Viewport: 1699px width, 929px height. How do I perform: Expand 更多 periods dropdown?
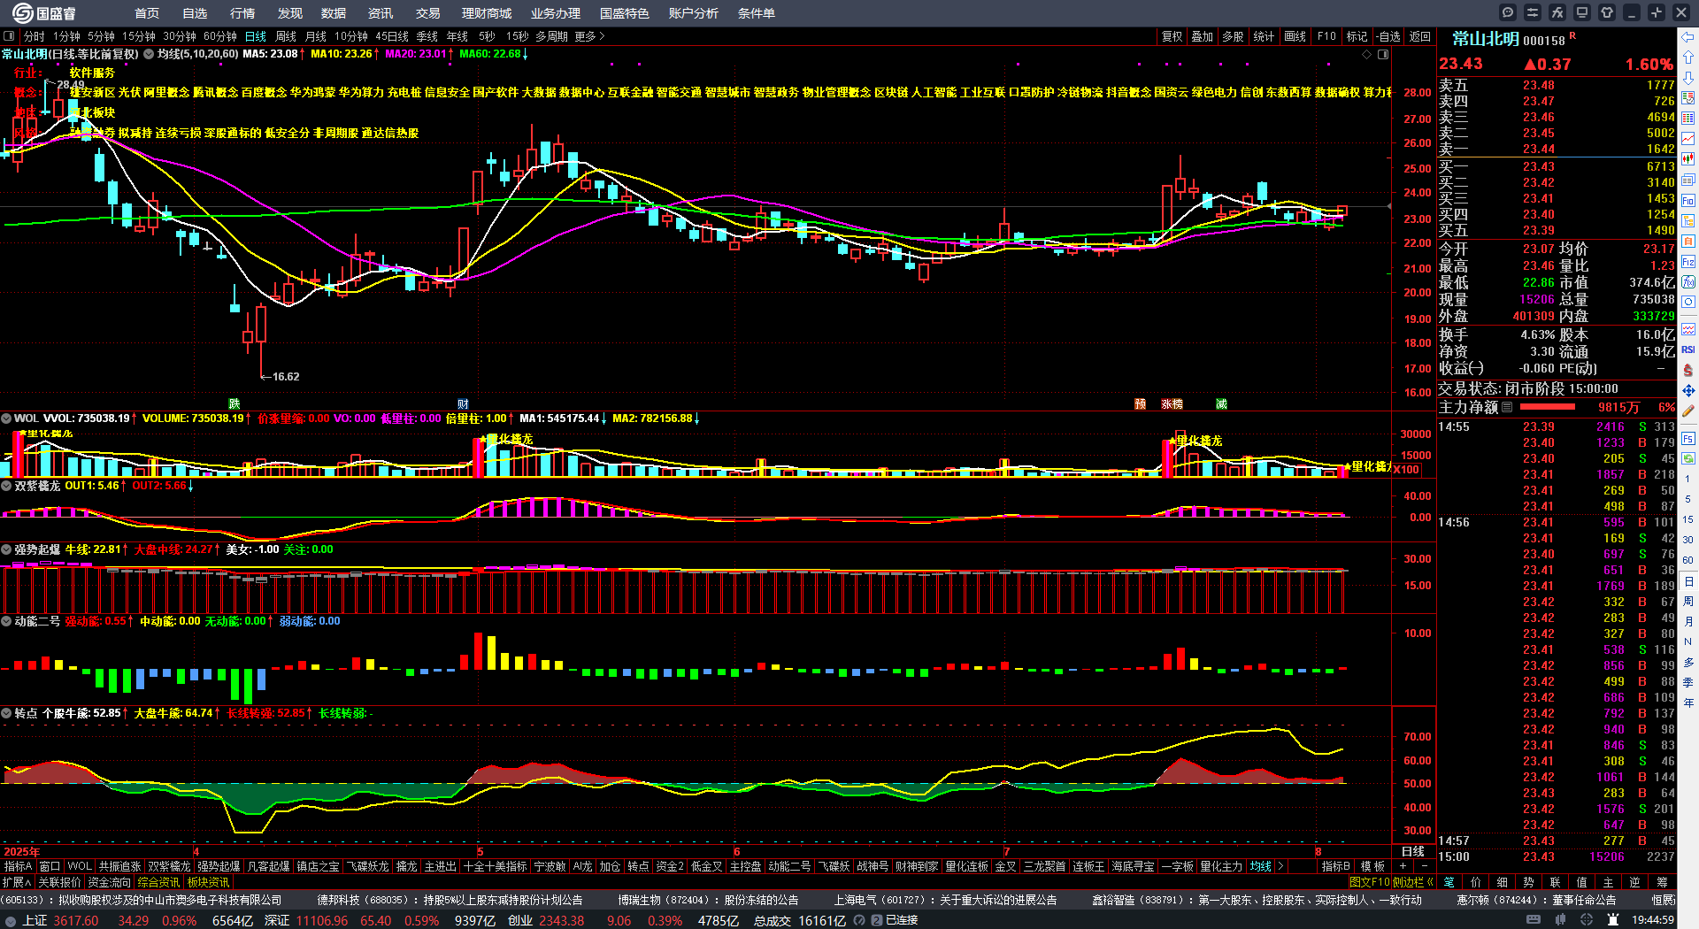click(589, 36)
